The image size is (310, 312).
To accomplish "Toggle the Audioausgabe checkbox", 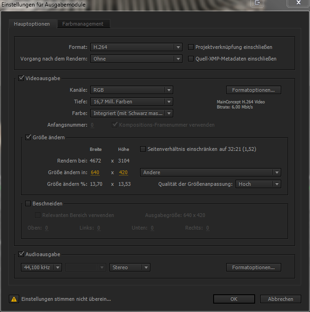I will coord(21,254).
